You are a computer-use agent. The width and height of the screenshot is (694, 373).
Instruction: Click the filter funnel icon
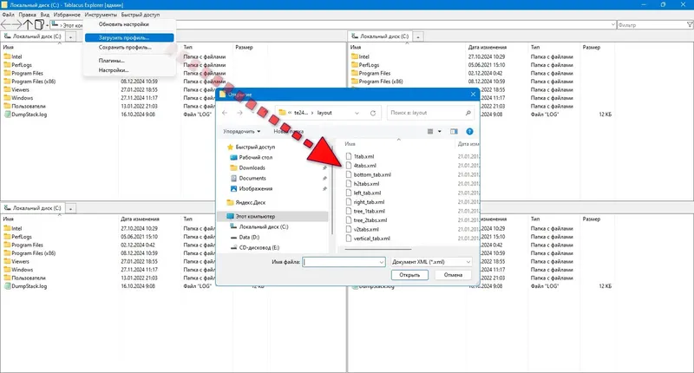[690, 25]
